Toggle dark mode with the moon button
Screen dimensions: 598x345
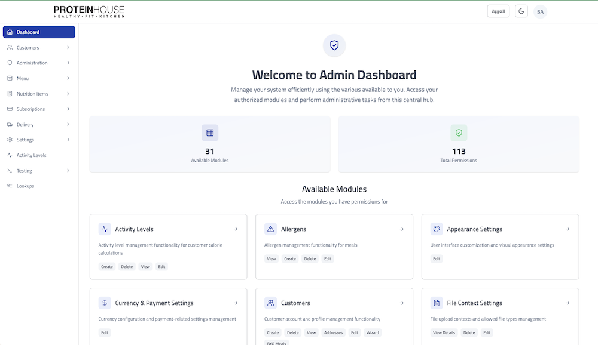521,11
